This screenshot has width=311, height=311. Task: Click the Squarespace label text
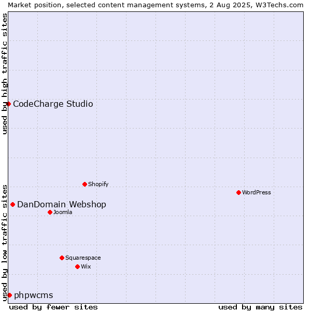coord(83,258)
